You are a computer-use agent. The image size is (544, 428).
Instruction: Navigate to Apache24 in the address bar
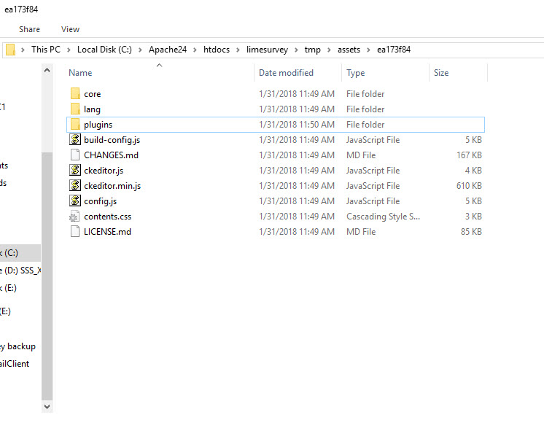tap(168, 50)
